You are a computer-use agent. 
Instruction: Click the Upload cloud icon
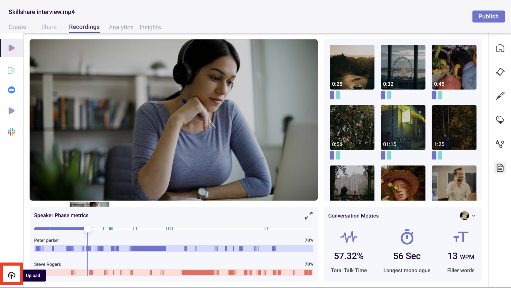coord(11,275)
